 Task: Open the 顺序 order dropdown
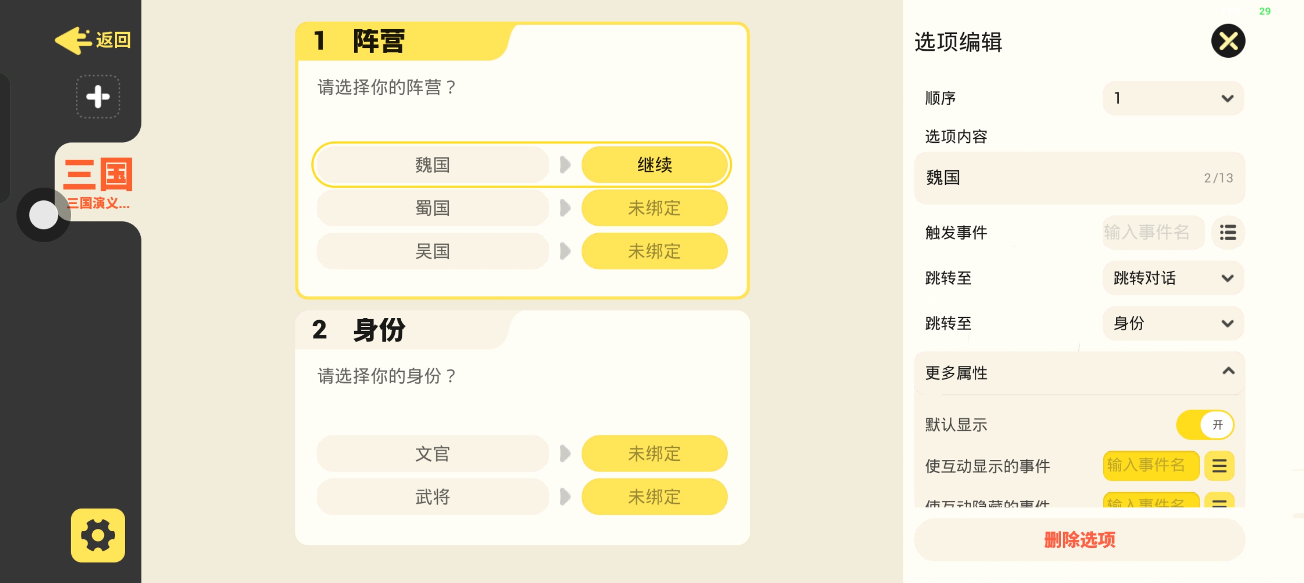tap(1172, 98)
